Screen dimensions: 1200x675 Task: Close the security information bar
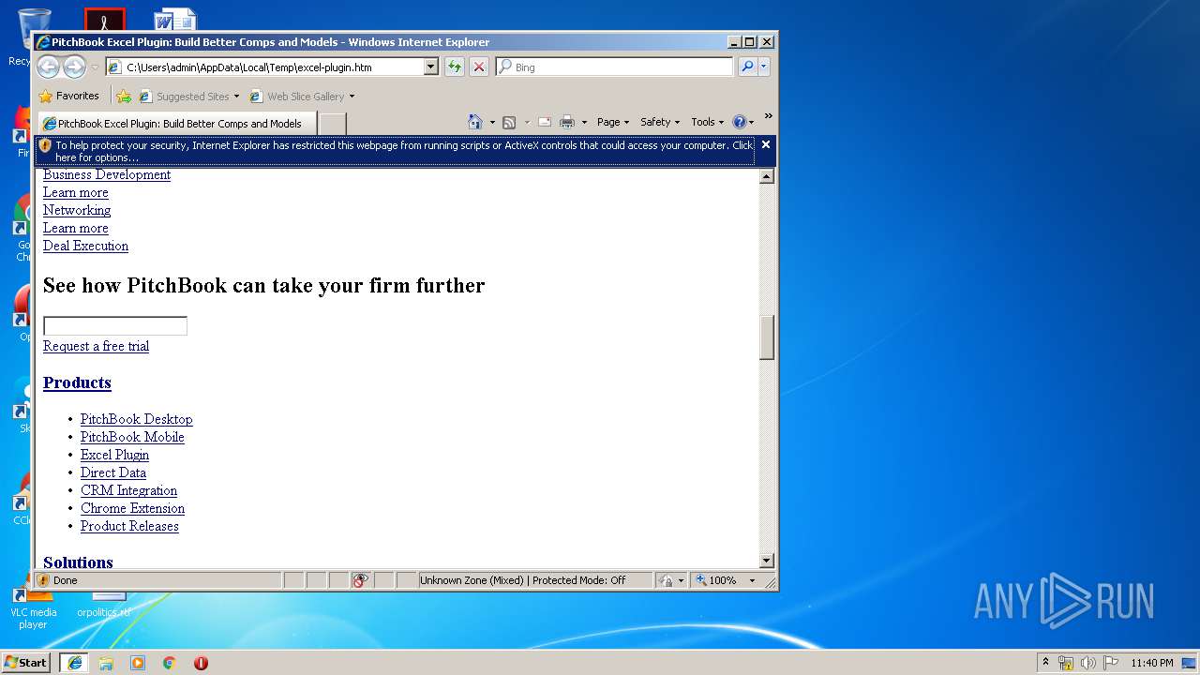[x=766, y=144]
